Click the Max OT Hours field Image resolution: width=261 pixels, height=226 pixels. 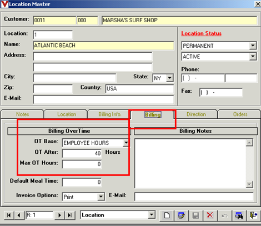point(82,164)
